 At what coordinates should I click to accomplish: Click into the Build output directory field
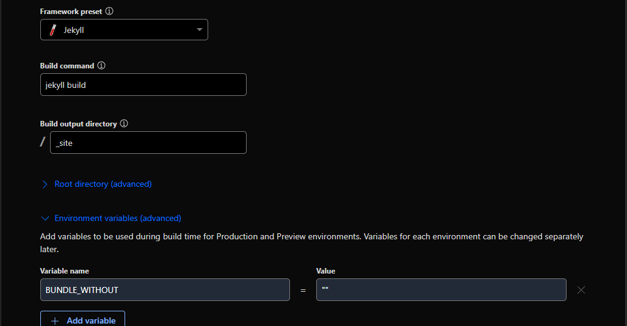coord(148,143)
